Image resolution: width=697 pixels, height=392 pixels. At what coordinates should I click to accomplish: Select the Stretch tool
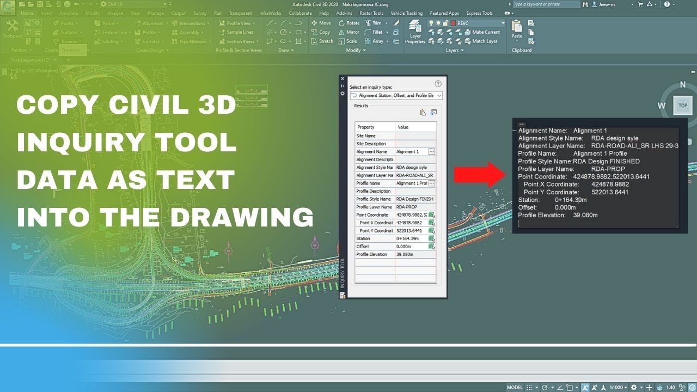point(322,41)
